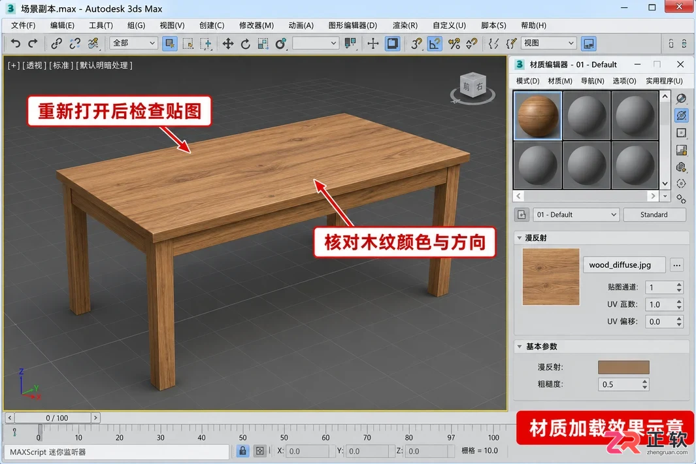Viewport: 696px width, 464px height.
Task: Select the Place object tool
Action: (x=280, y=44)
